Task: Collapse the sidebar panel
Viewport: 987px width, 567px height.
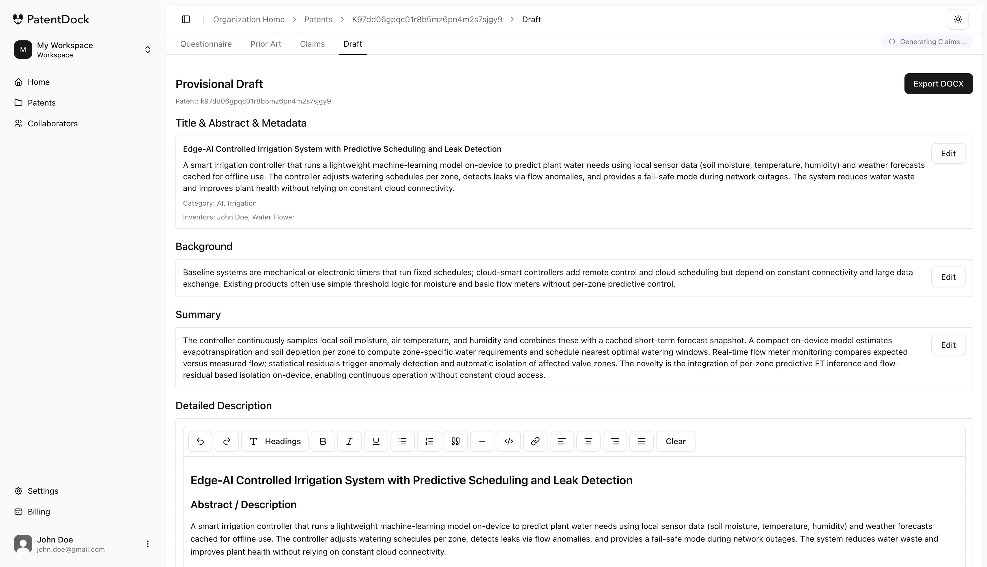Action: point(186,20)
